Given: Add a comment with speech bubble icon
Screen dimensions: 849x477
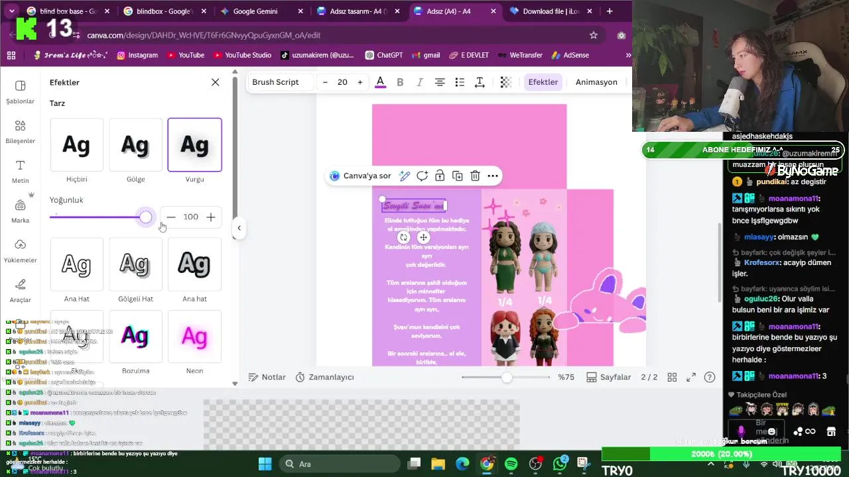Looking at the screenshot, I should (423, 176).
